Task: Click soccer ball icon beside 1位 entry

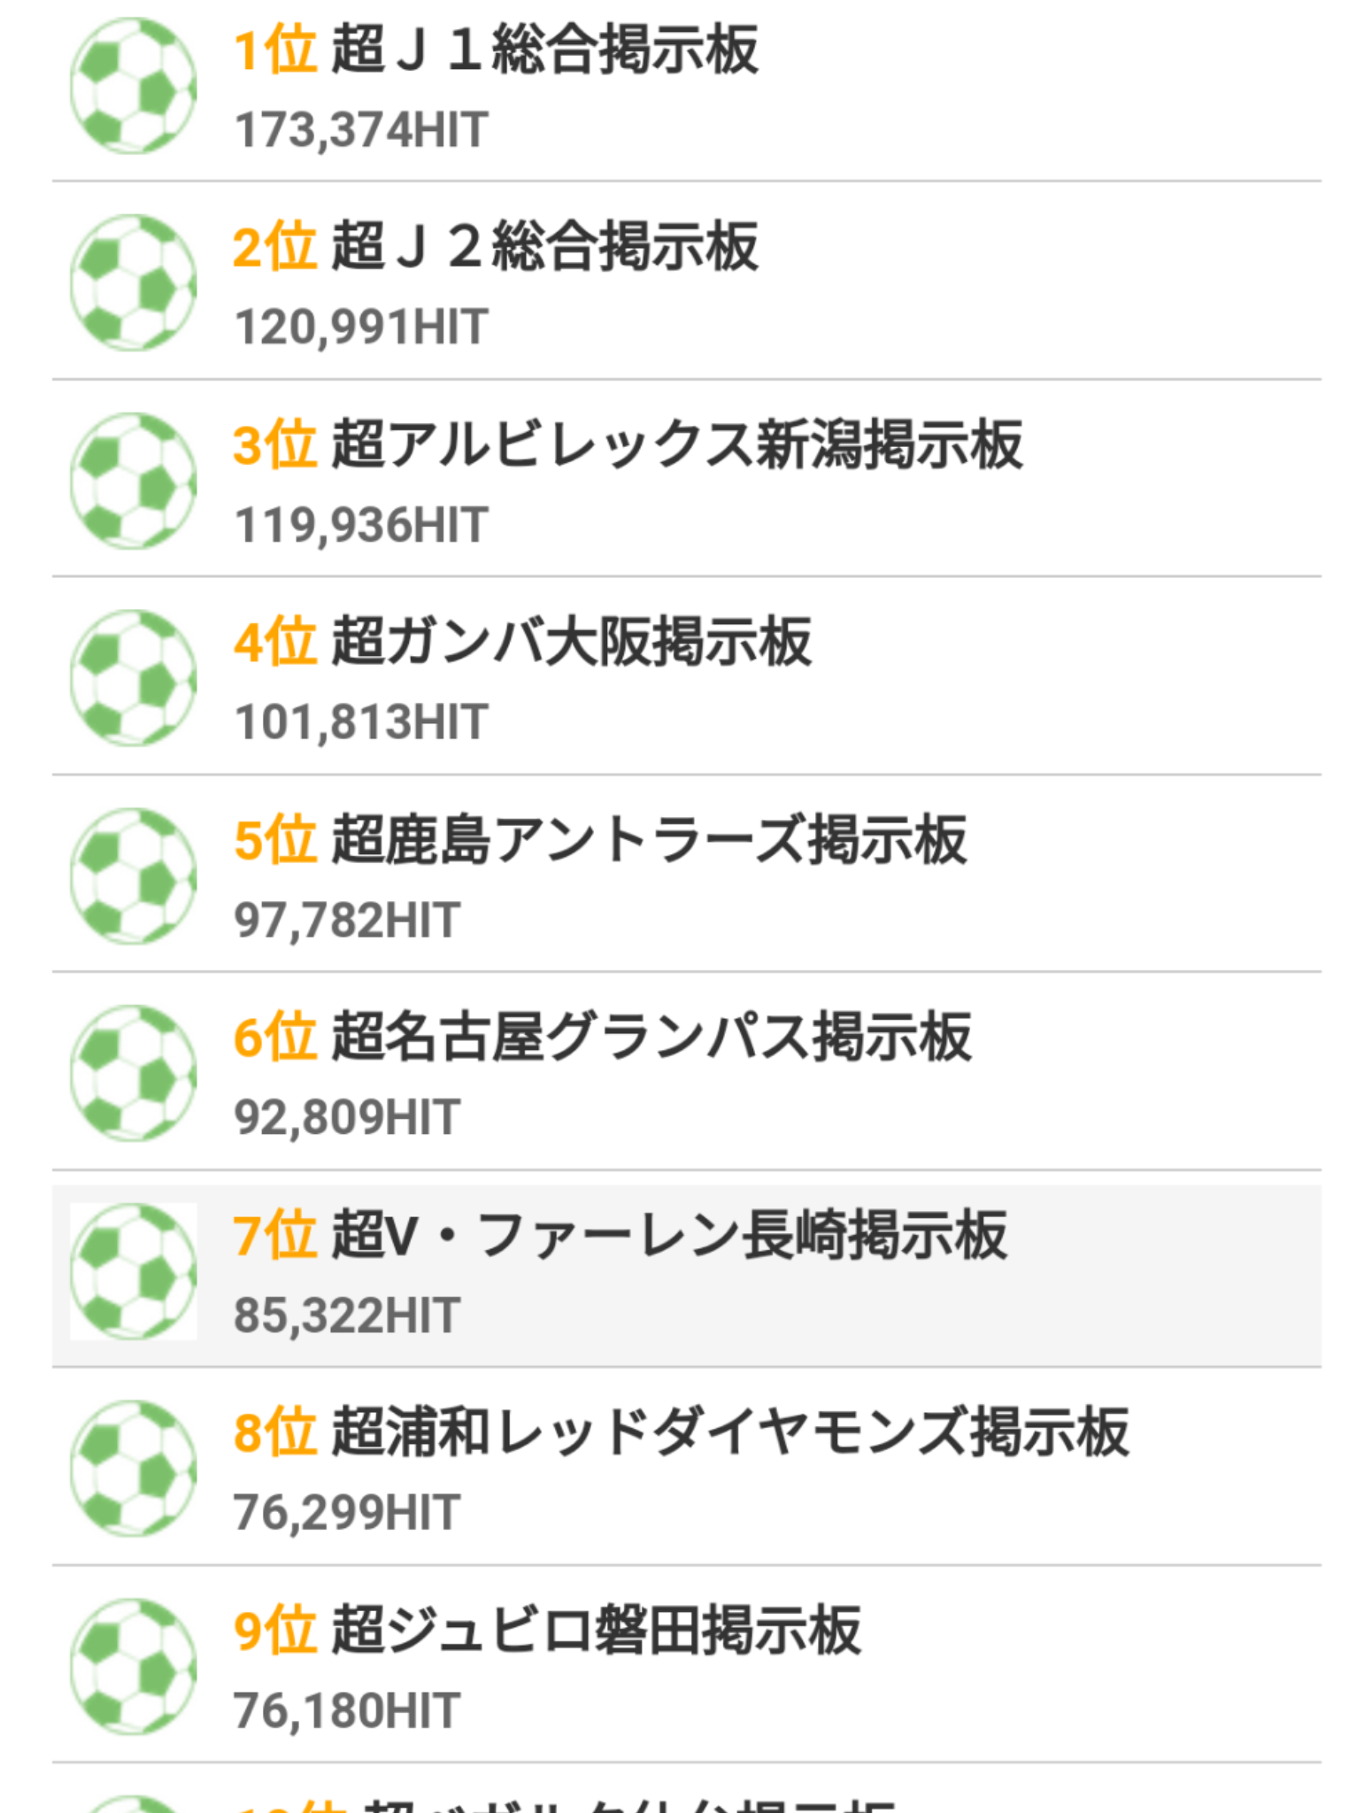Action: tap(133, 86)
